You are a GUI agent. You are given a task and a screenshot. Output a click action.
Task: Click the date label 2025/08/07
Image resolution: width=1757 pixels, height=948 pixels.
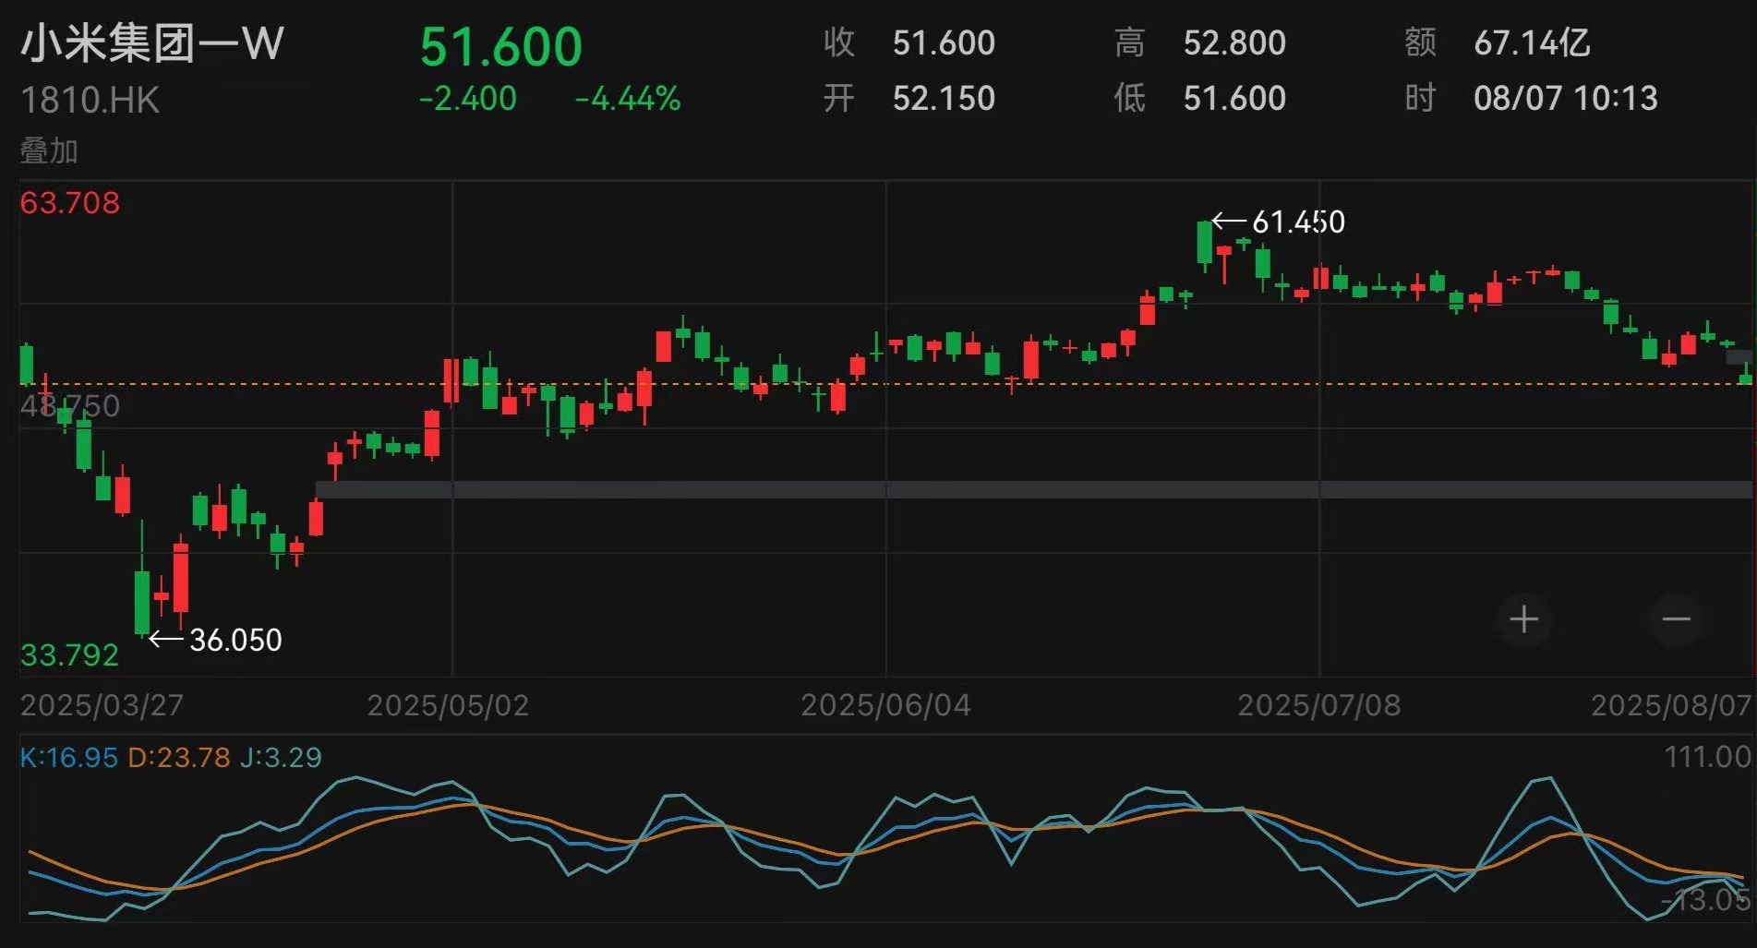coord(1671,706)
